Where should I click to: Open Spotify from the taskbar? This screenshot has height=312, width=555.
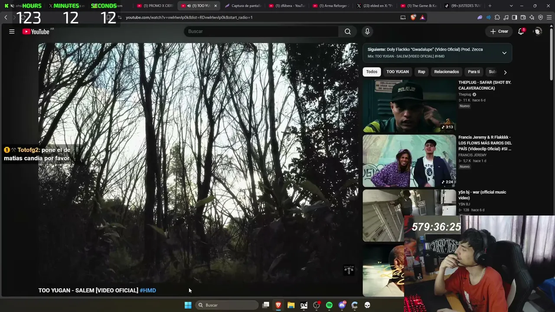coord(329,305)
